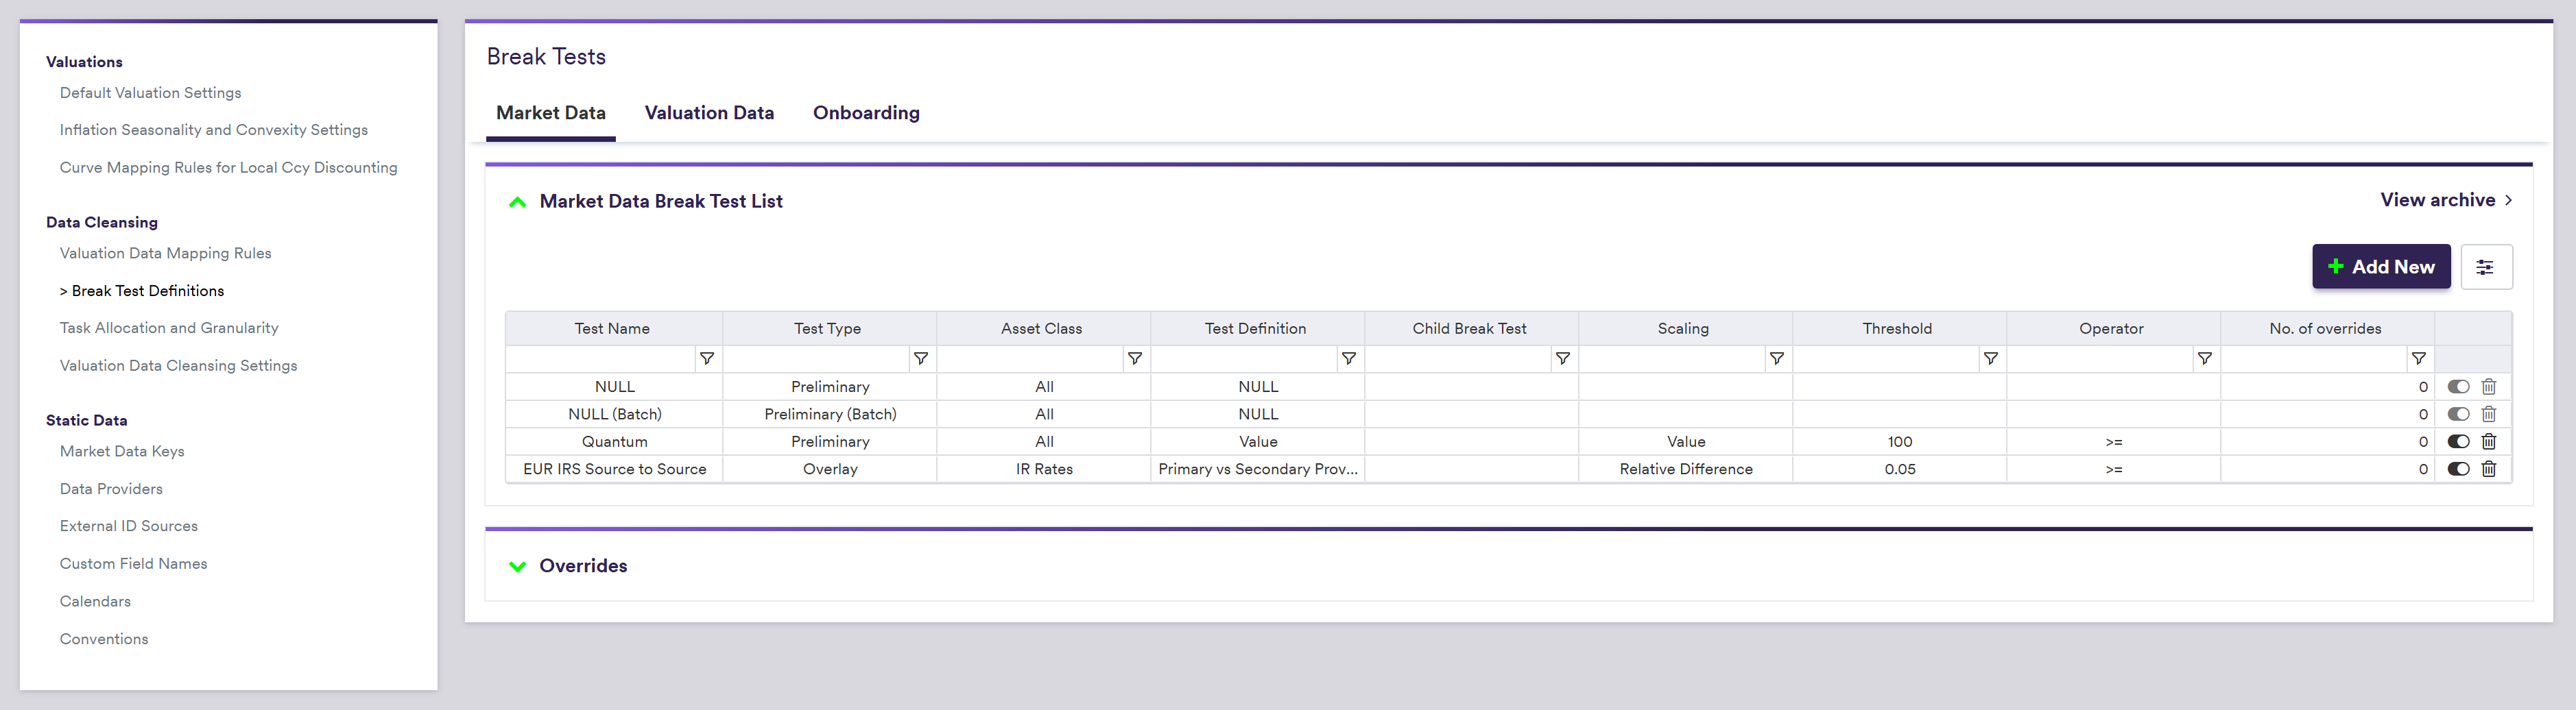Disable the EUR IRS Source to Source test

pos(2458,469)
